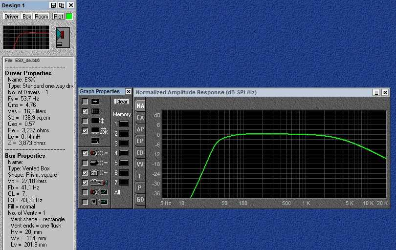Click the coil and capacitor circuit icon
The height and width of the screenshot is (250, 396).
(99, 183)
